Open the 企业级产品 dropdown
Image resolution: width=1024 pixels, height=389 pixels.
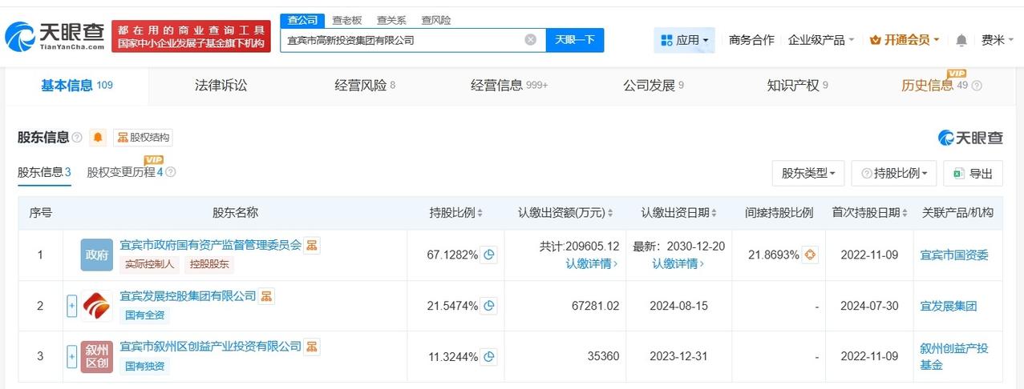point(821,40)
